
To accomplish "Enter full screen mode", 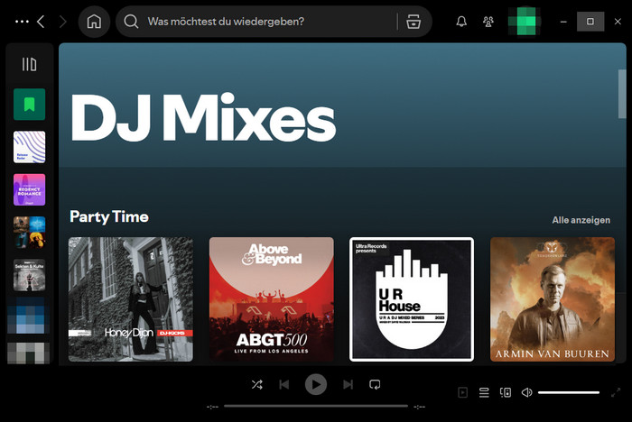I will tap(616, 392).
